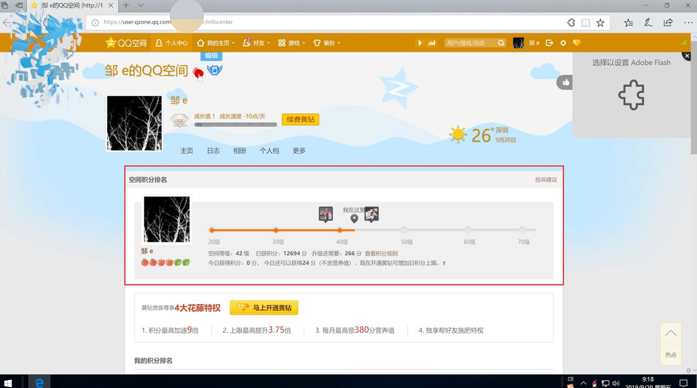Click the sun weather icon
This screenshot has width=697, height=388.
point(458,135)
